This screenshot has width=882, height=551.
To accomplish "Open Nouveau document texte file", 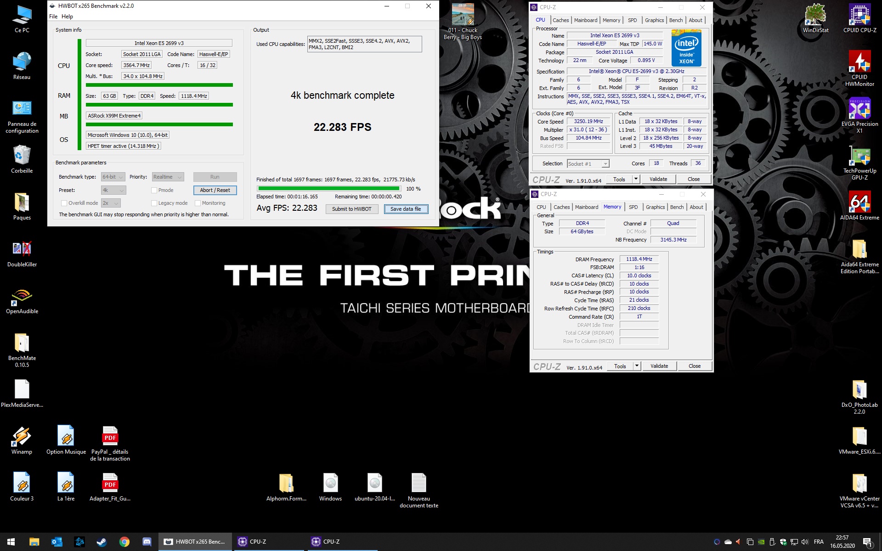I will (419, 490).
